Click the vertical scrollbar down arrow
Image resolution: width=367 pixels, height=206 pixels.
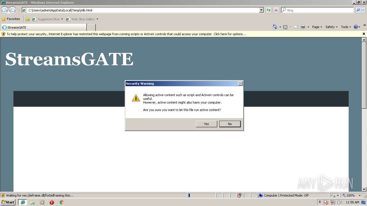[364, 189]
